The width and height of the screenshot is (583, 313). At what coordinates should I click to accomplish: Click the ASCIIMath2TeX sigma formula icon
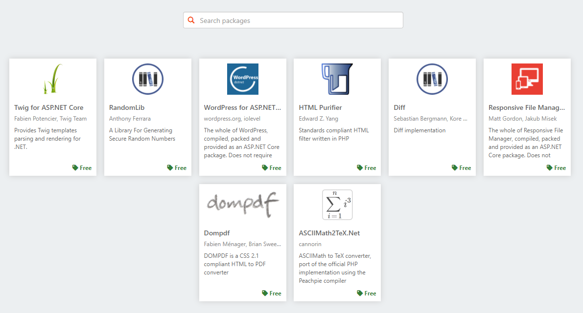tap(337, 205)
